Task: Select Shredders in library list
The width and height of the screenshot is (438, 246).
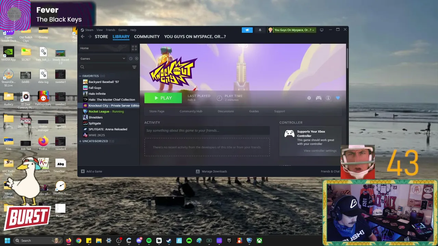Action: click(95, 118)
